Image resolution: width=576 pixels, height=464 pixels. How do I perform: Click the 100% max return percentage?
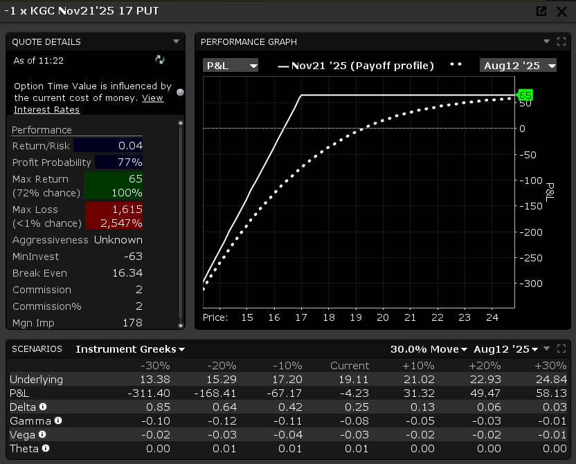pos(127,192)
